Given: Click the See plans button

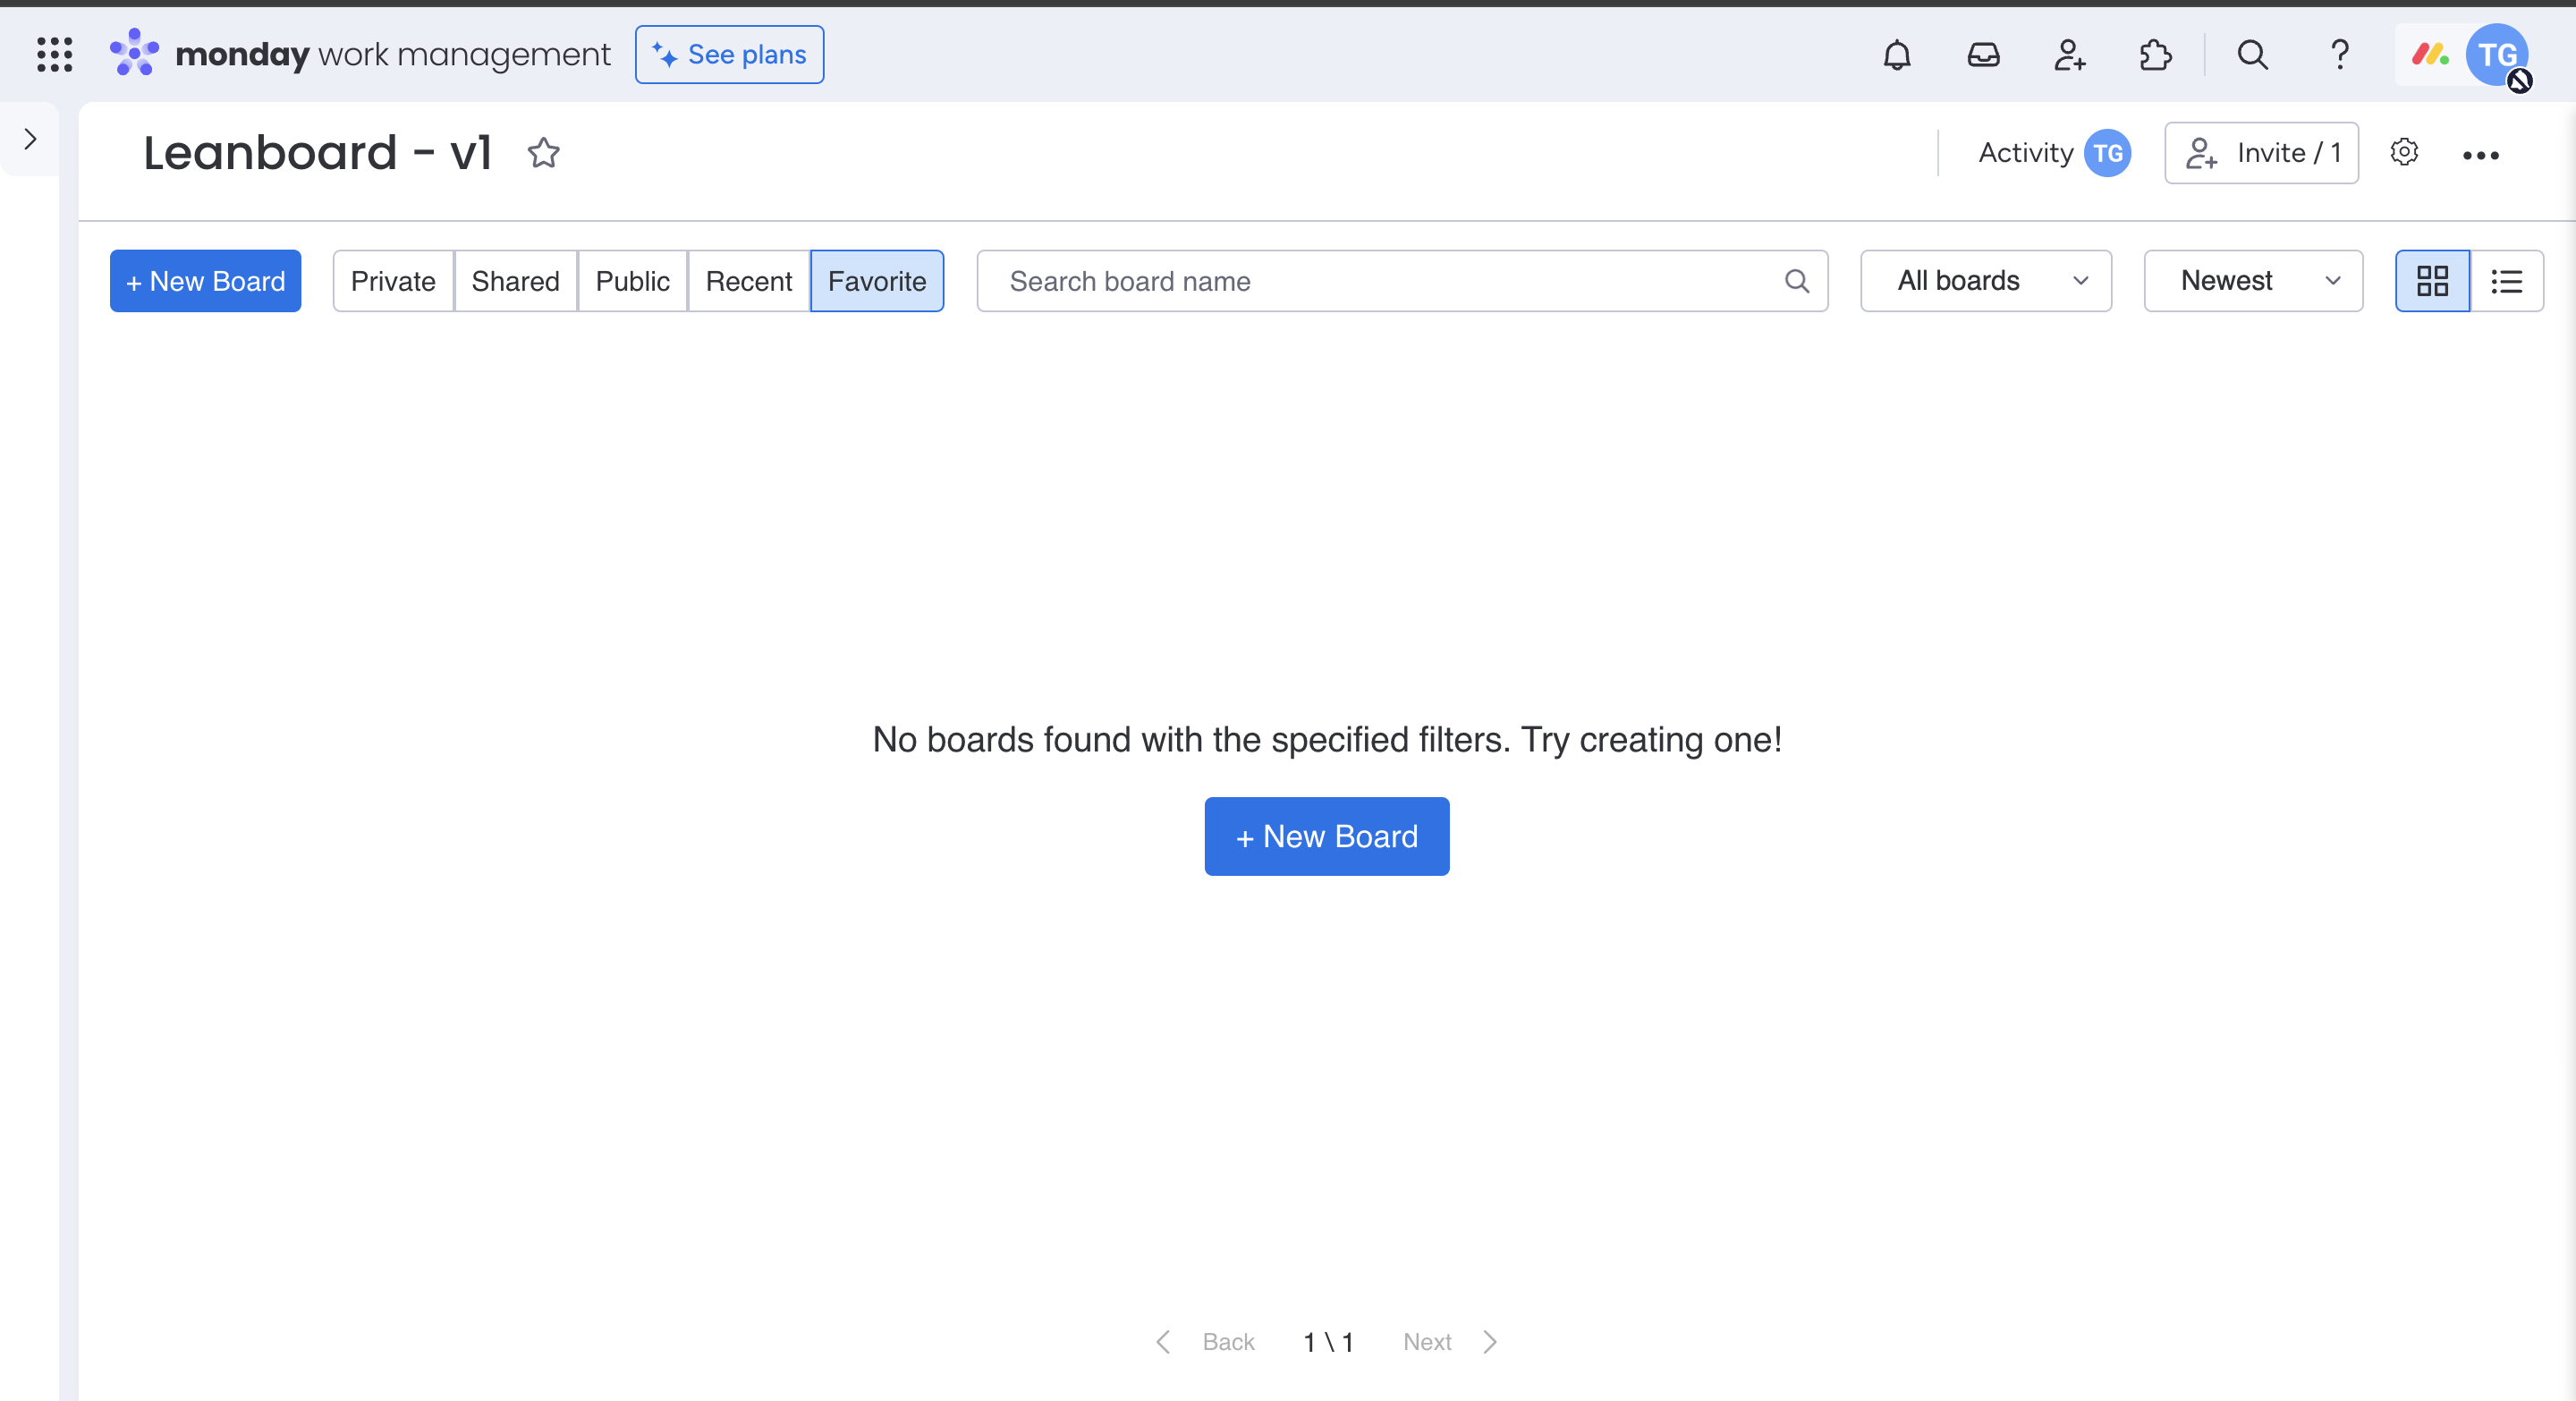Looking at the screenshot, I should pos(729,55).
